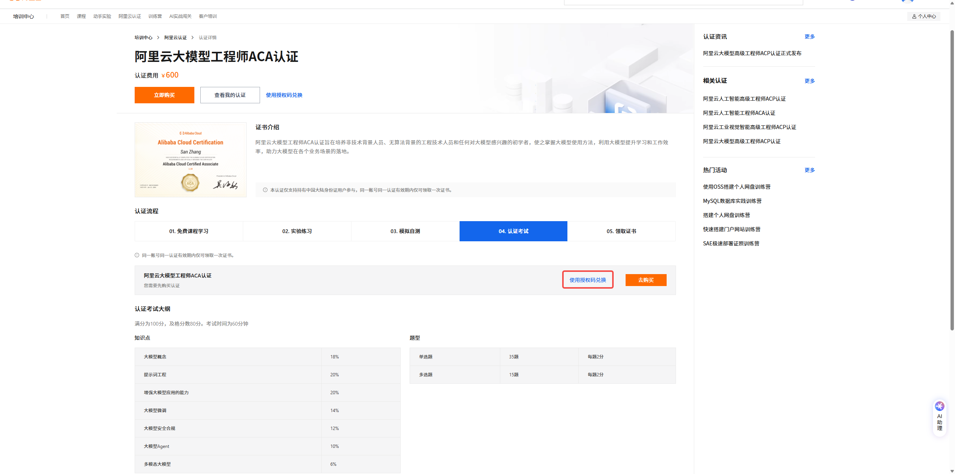The image size is (955, 474).
Task: Click 使用授权码兑换 link next to 查看我的认证
Action: point(284,95)
